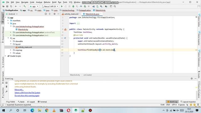The image size is (201, 113).
Task: Switch to activity_main.xml editor tab
Action: point(71,14)
